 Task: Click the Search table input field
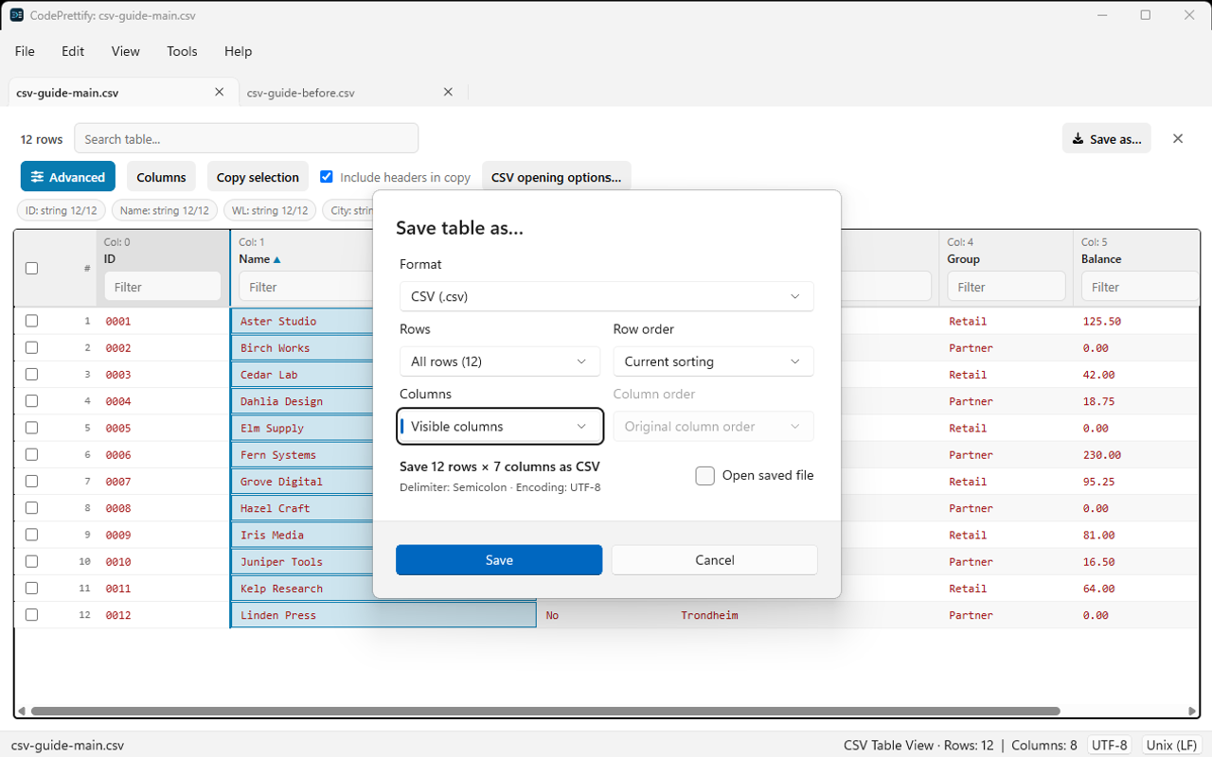(x=246, y=138)
